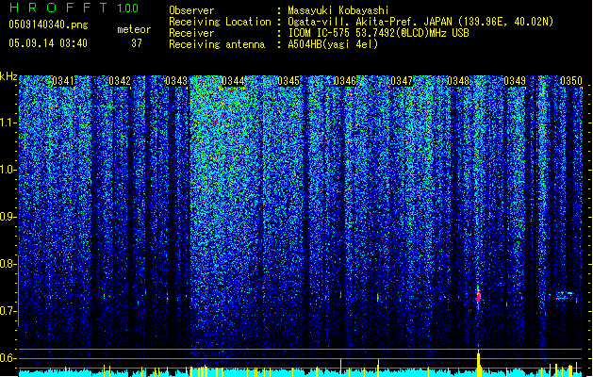Image resolution: width=593 pixels, height=377 pixels.
Task: Click the 0.7 kHz axis tick label
Action: [8, 311]
